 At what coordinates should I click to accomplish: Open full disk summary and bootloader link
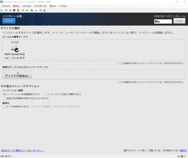click(x=22, y=151)
